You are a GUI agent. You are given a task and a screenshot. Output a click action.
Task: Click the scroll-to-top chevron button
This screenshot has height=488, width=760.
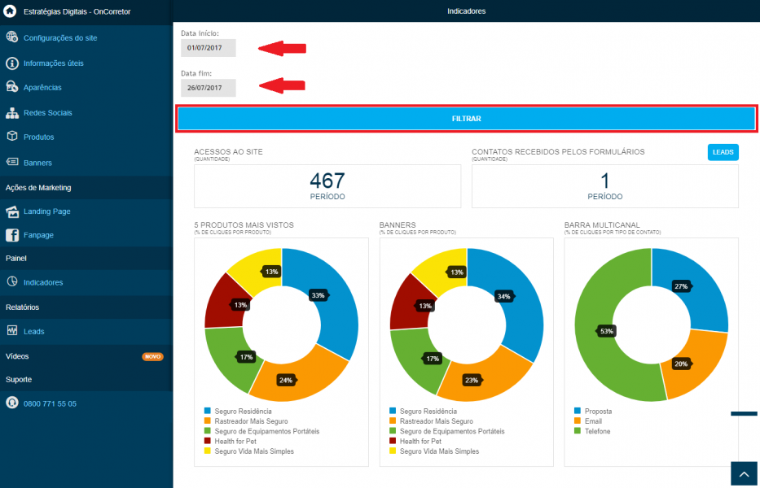(744, 474)
